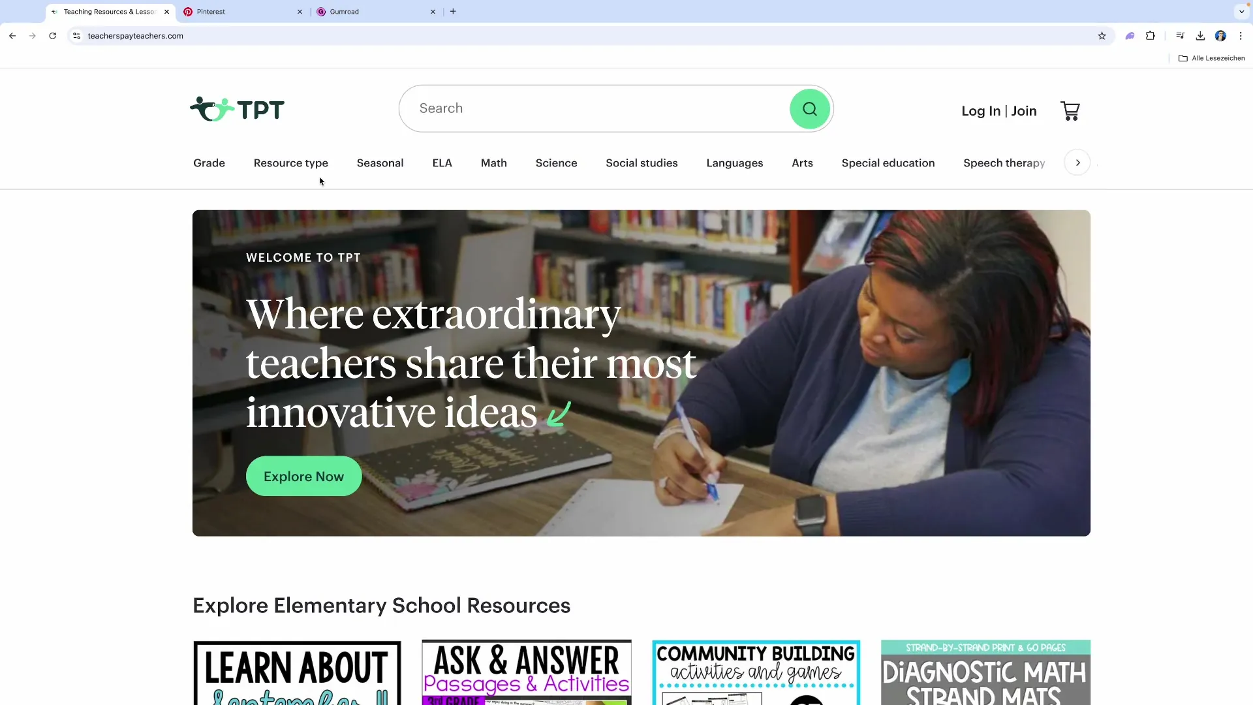Image resolution: width=1253 pixels, height=705 pixels.
Task: Focus the Search input field
Action: [x=594, y=108]
